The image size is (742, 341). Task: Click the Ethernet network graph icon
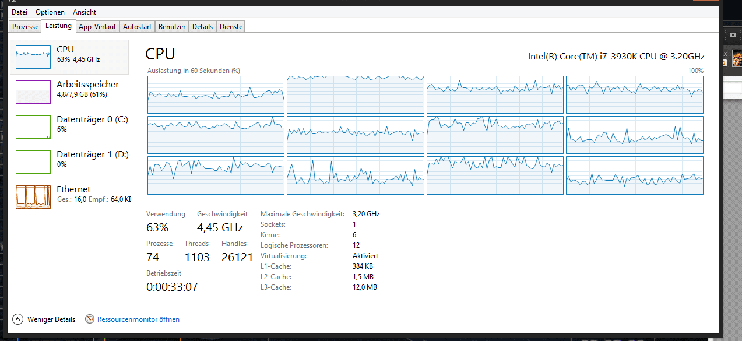[33, 197]
